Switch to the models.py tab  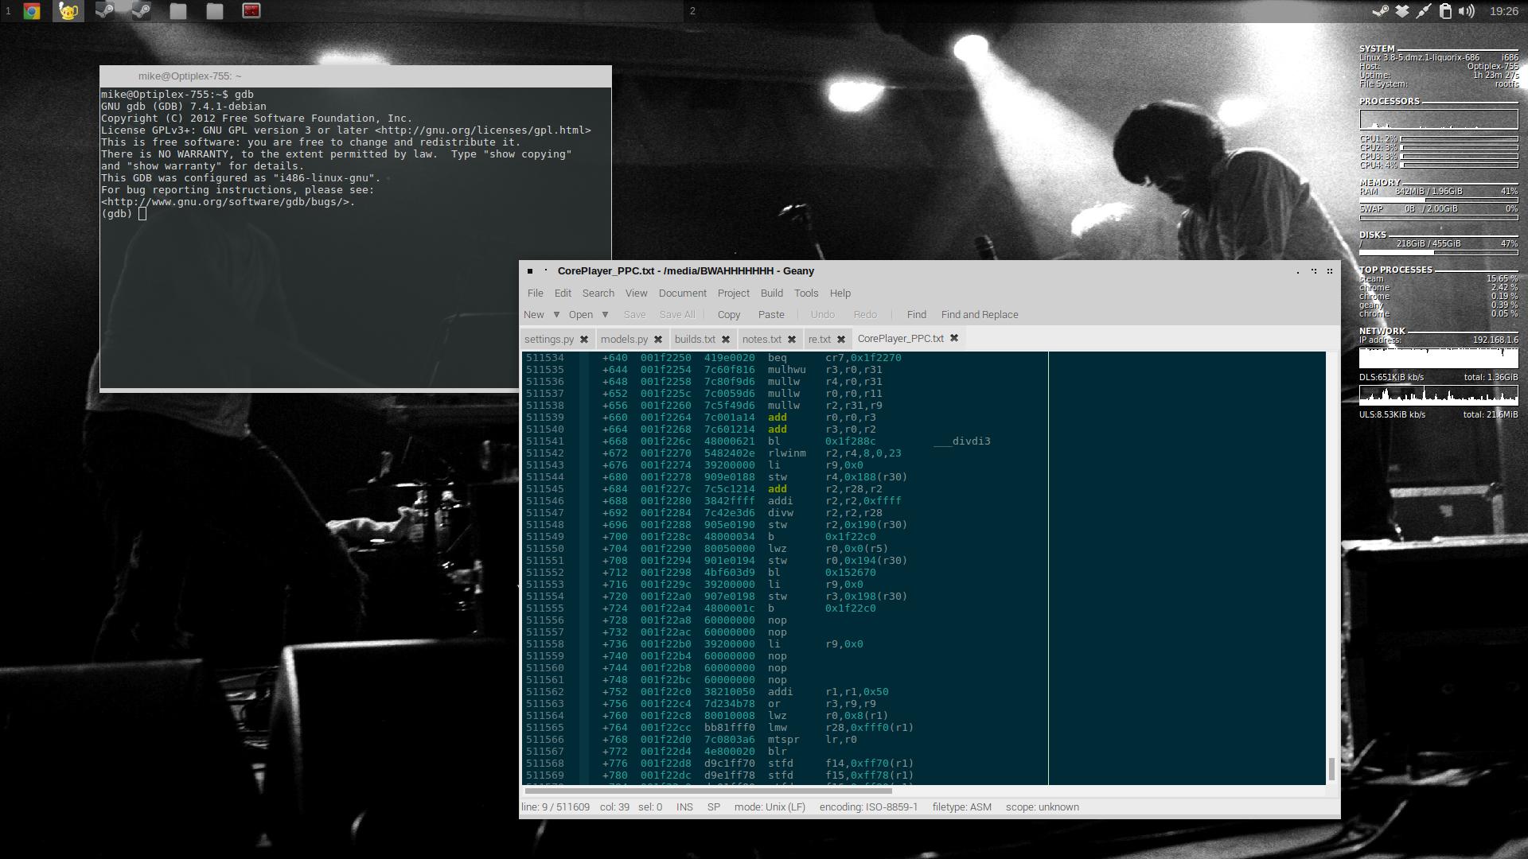tap(624, 340)
